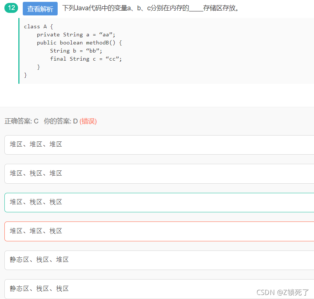Click the 查看解析 button
314x299 pixels.
pyautogui.click(x=40, y=8)
